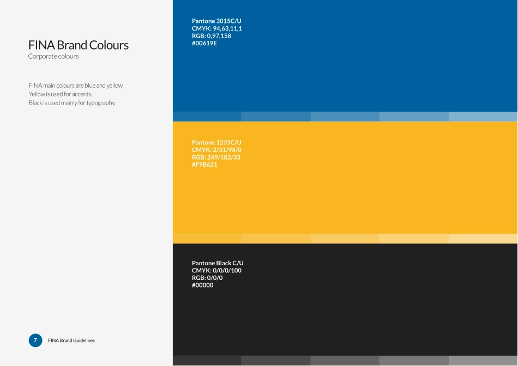
Task: Click the darkest gray tint swatch
Action: coord(207,360)
